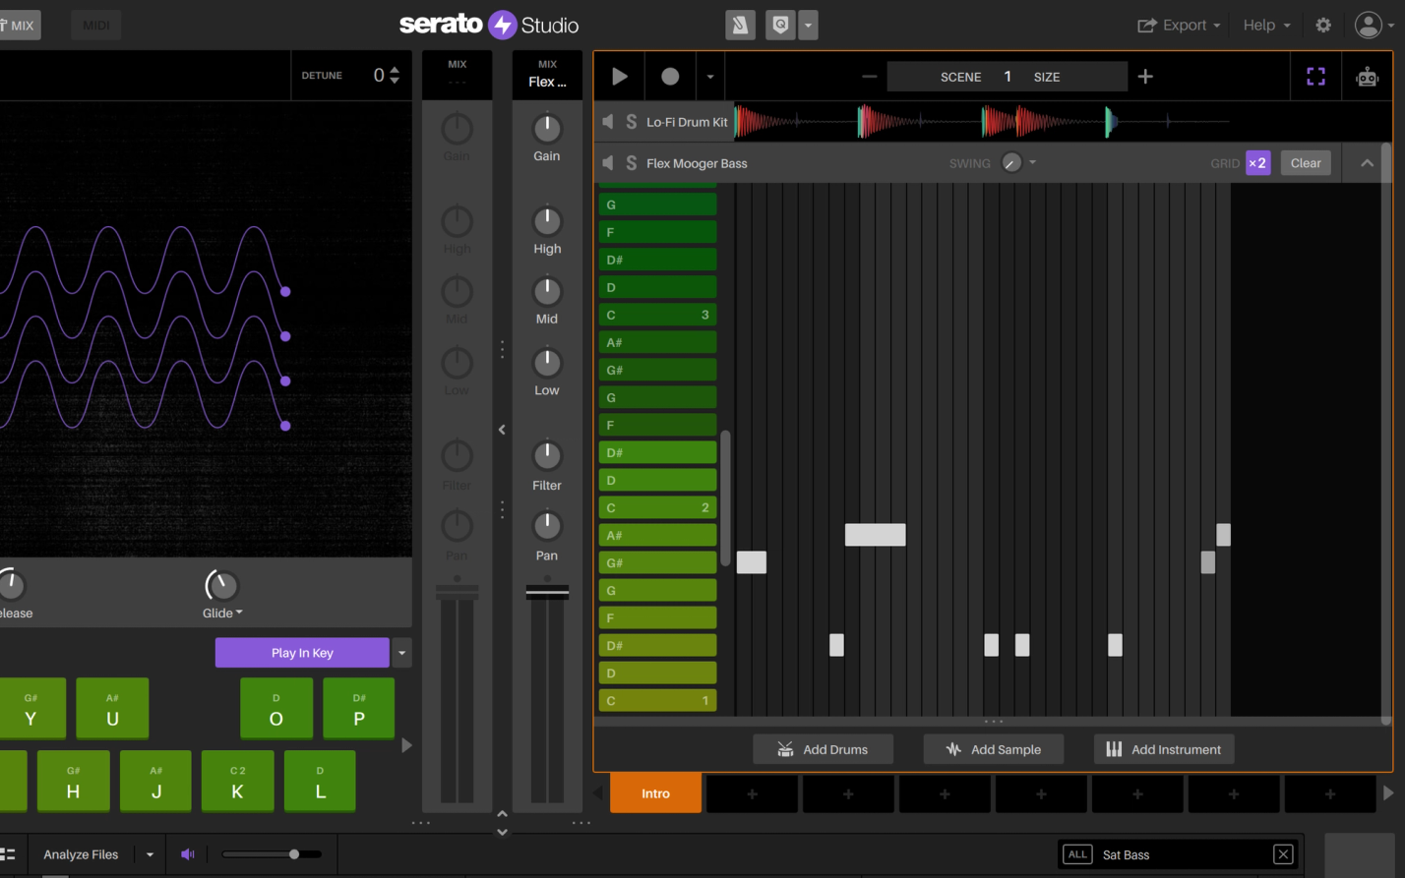
Task: Collapse the Flex Mooger Bass note grid
Action: (x=1367, y=162)
